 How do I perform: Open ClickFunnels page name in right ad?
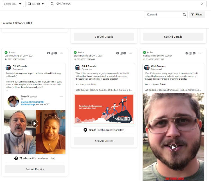click(158, 66)
